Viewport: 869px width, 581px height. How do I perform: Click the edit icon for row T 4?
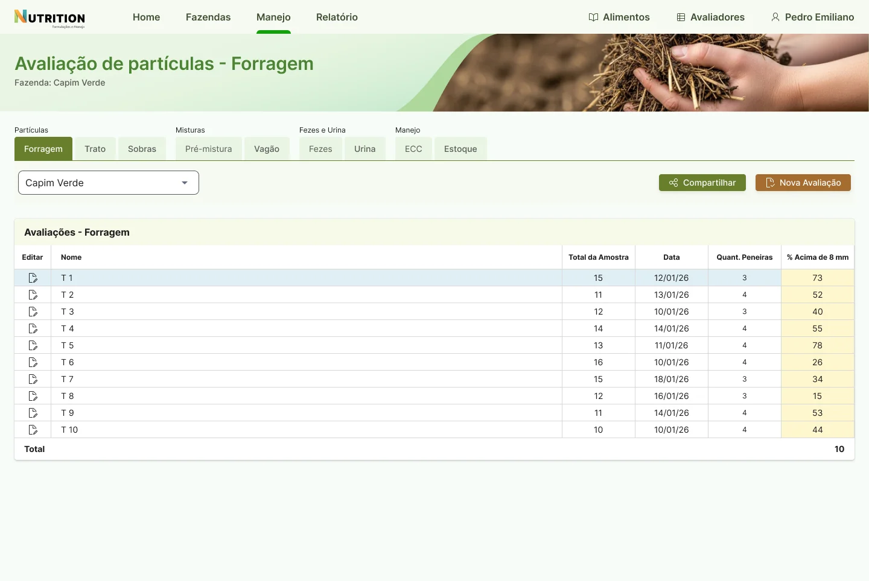tap(33, 328)
